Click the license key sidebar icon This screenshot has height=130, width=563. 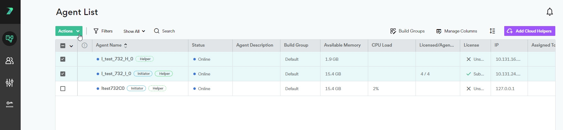pyautogui.click(x=10, y=105)
